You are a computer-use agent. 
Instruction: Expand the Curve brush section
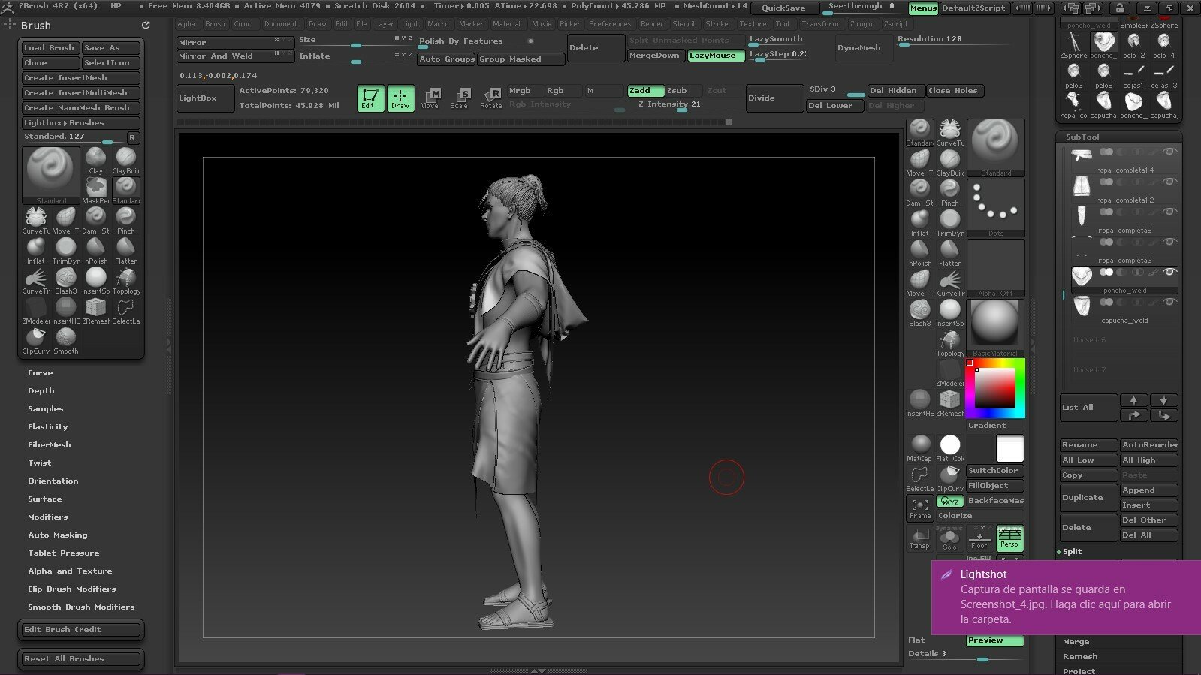click(41, 372)
